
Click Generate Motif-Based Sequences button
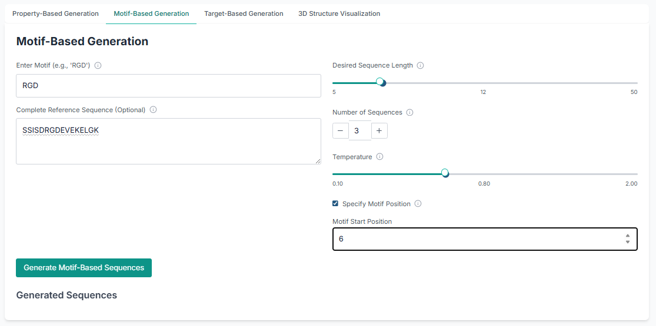pyautogui.click(x=84, y=268)
